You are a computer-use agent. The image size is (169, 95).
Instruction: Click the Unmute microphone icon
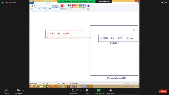(x=6, y=90)
